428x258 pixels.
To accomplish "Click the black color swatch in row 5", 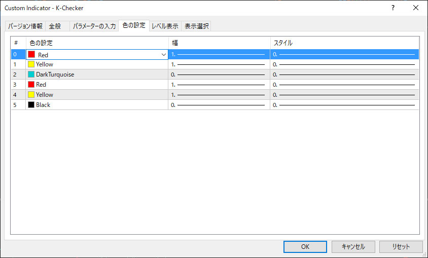I will 31,105.
